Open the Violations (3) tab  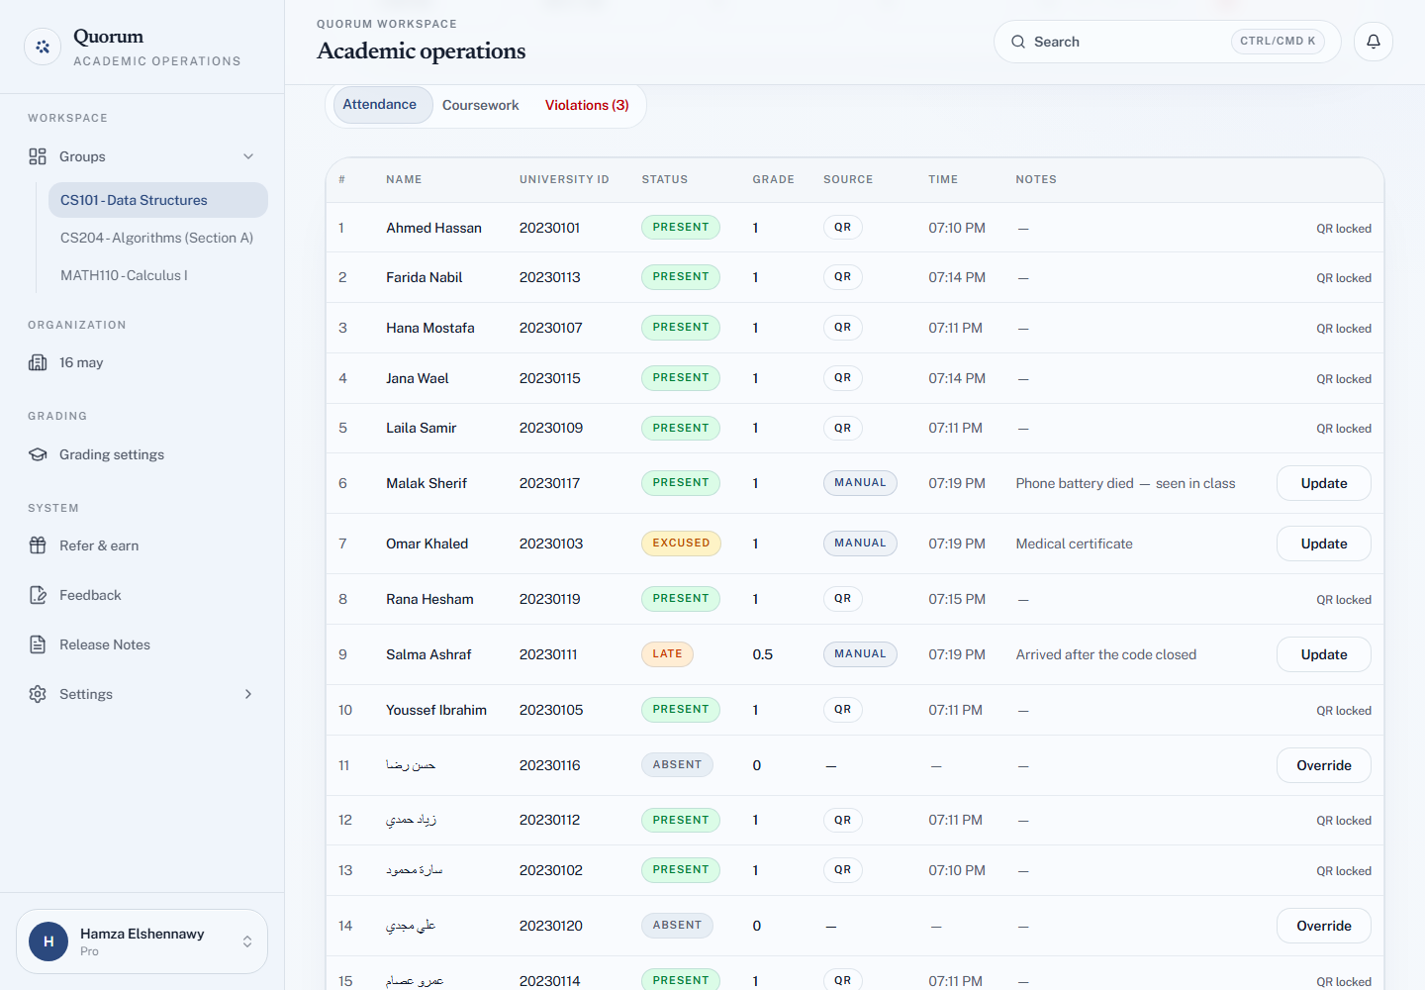click(x=587, y=105)
